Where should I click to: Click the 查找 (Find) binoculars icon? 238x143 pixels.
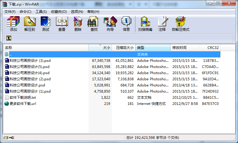click(93, 21)
